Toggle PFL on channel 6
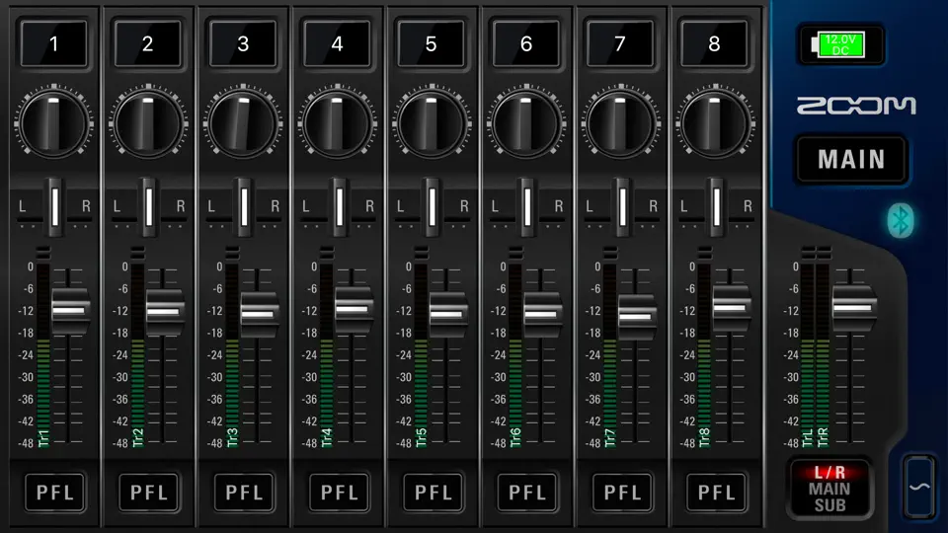948x533 pixels. [x=527, y=493]
